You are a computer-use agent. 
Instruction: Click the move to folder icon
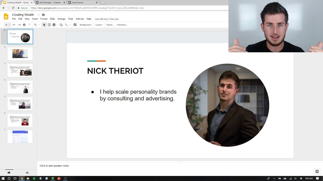coord(43,15)
